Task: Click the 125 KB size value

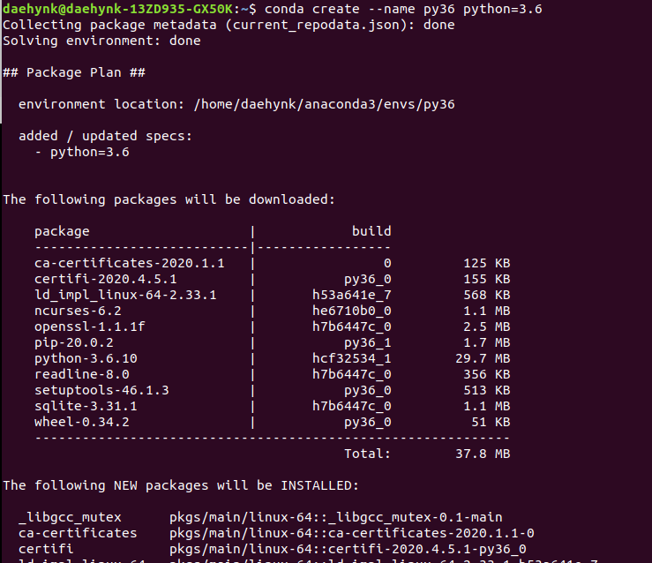Action: [x=487, y=263]
